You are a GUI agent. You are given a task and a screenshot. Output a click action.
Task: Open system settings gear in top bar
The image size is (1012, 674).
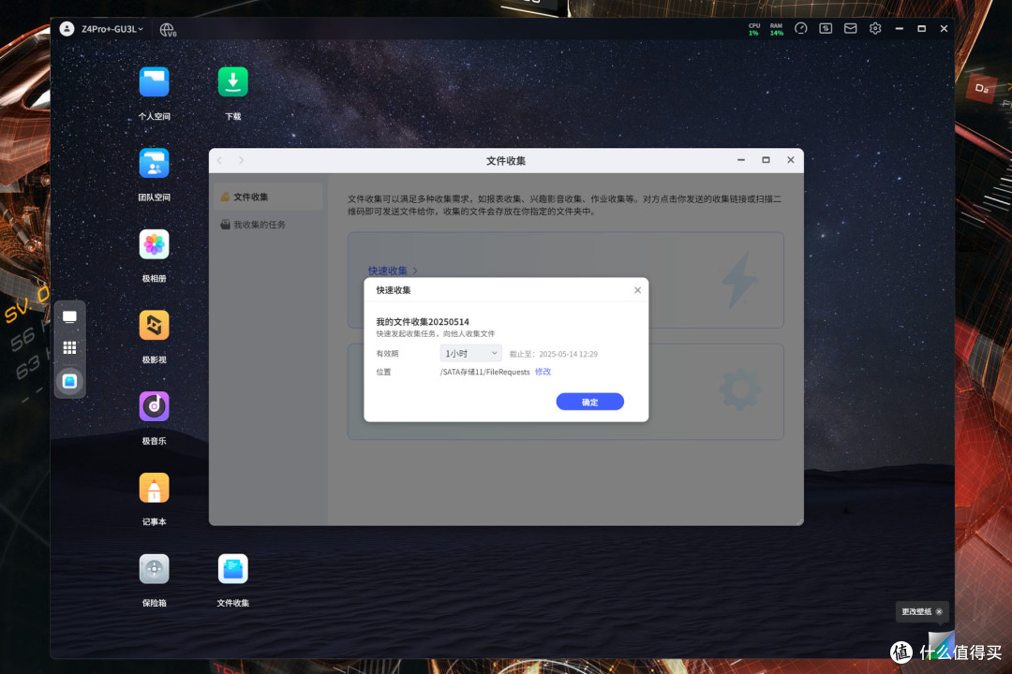(875, 28)
